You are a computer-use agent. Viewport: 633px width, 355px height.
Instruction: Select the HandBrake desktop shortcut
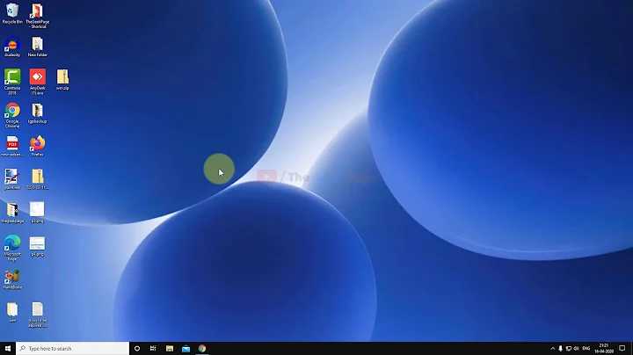(12, 279)
